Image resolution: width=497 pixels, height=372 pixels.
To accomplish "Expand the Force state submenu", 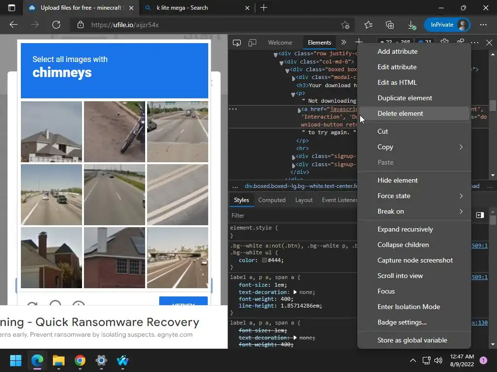I will point(414,196).
